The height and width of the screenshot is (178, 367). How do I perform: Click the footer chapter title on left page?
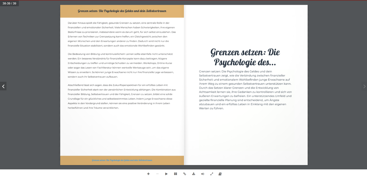click(122, 160)
